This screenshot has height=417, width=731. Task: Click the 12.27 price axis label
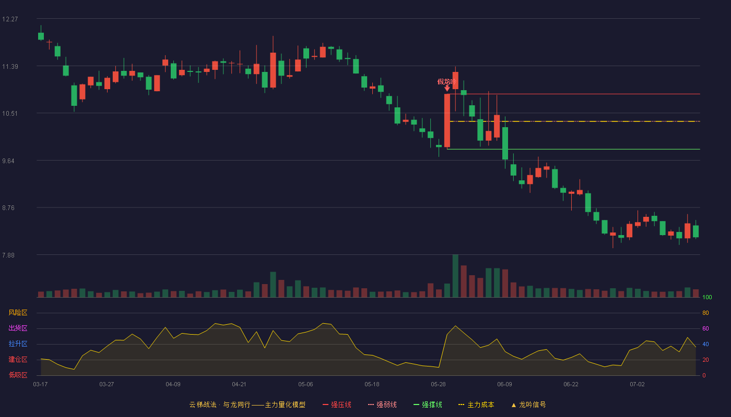(x=10, y=19)
